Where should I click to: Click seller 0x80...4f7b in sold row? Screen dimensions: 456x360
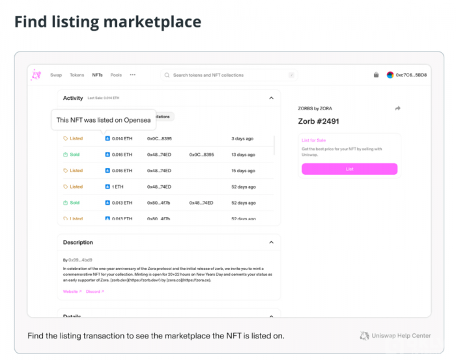point(158,202)
